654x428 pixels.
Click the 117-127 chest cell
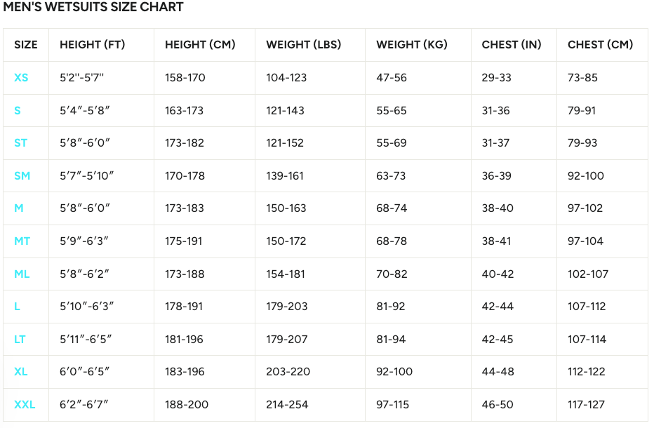point(586,405)
